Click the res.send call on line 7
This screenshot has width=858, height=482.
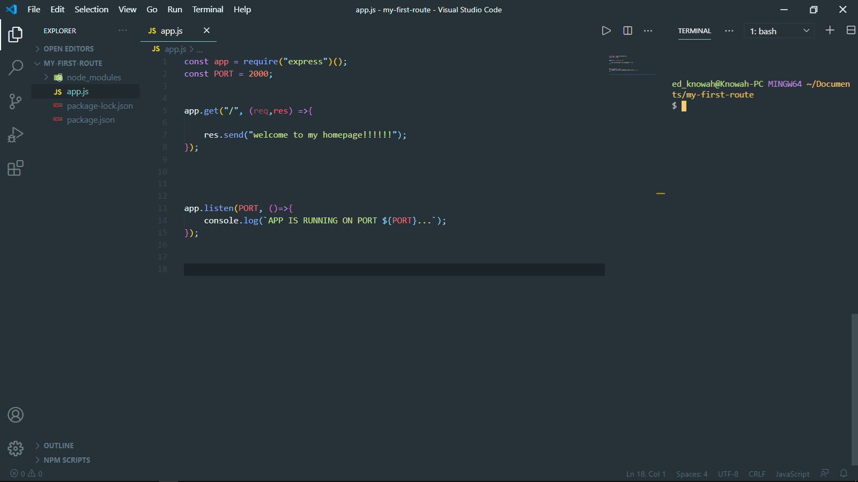pos(224,135)
